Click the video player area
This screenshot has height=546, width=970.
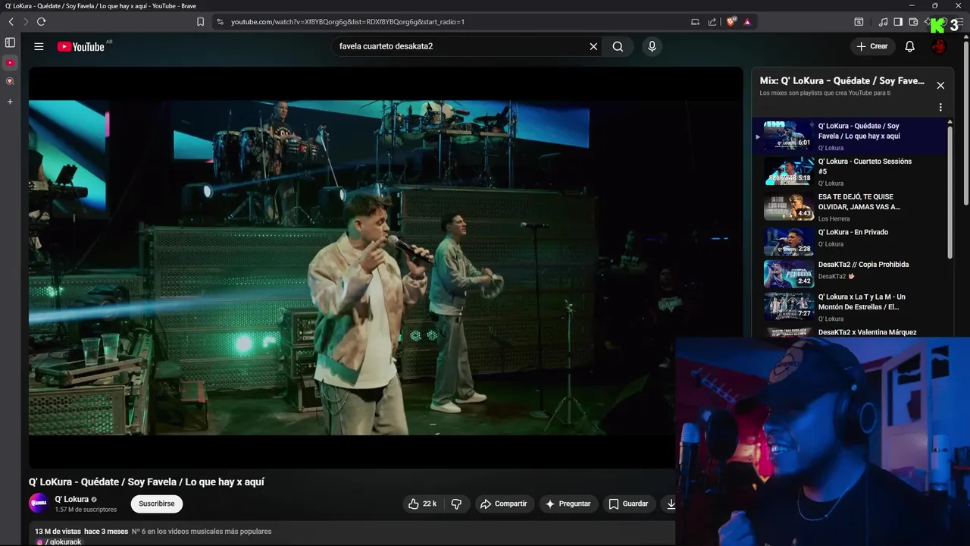(x=386, y=267)
